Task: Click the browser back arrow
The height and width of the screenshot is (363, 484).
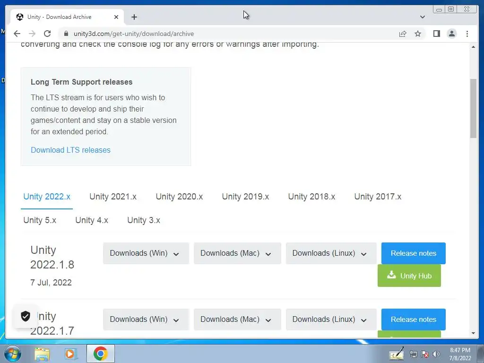Action: click(17, 34)
